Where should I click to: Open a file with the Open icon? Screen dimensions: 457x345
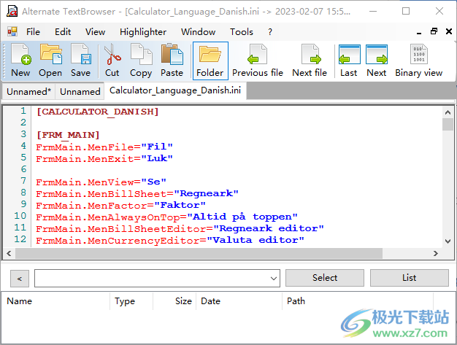pos(50,60)
